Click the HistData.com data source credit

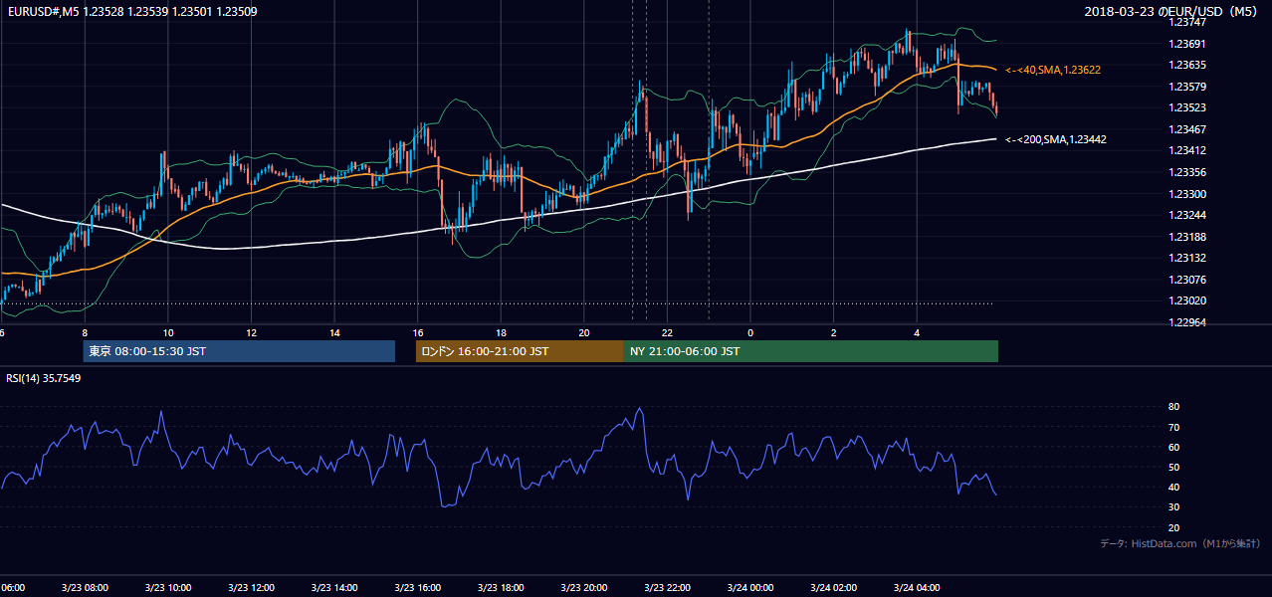[x=1180, y=543]
